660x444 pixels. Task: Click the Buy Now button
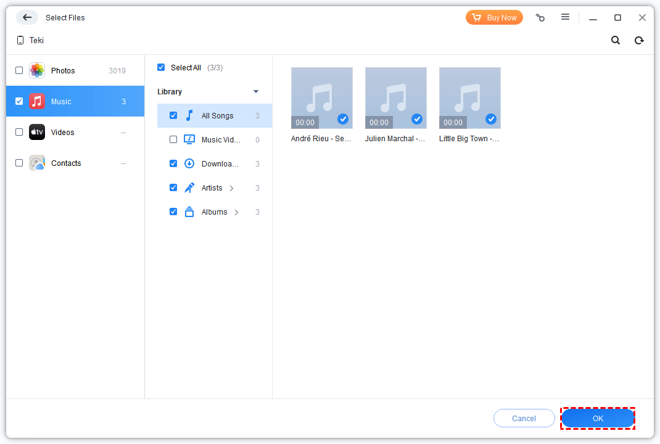coord(494,17)
